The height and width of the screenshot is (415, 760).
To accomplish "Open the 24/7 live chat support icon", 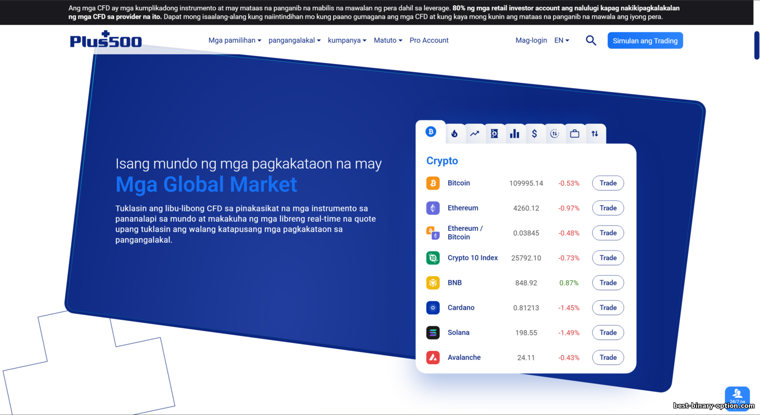I will pyautogui.click(x=737, y=396).
